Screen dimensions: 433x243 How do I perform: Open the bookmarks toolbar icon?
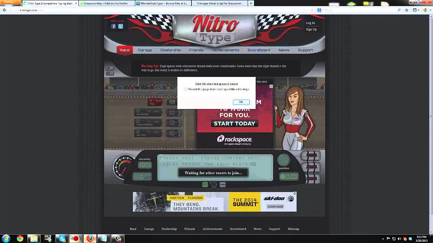[x=415, y=10]
